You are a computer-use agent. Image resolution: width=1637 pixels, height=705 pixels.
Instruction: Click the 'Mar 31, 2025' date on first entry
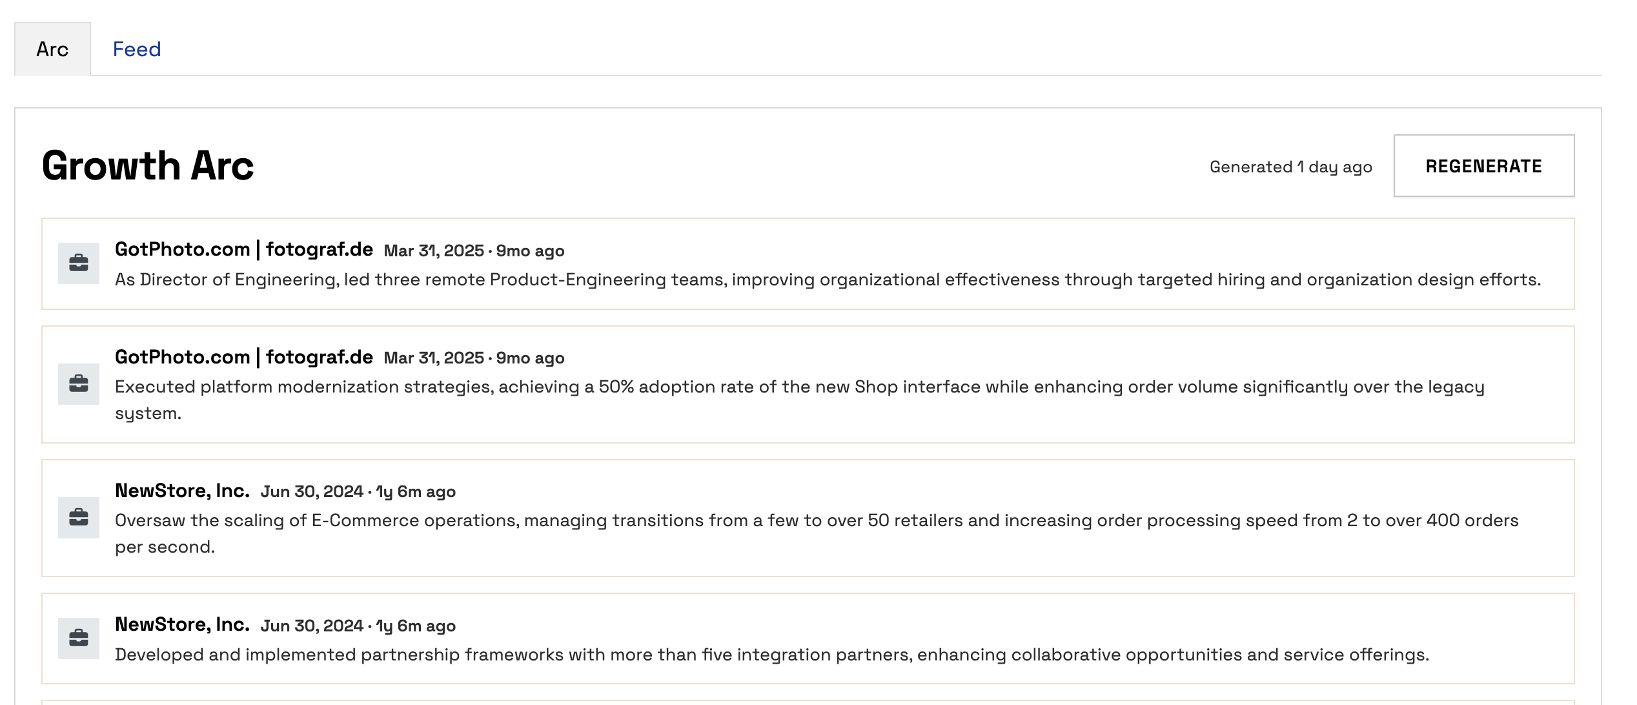pyautogui.click(x=432, y=251)
